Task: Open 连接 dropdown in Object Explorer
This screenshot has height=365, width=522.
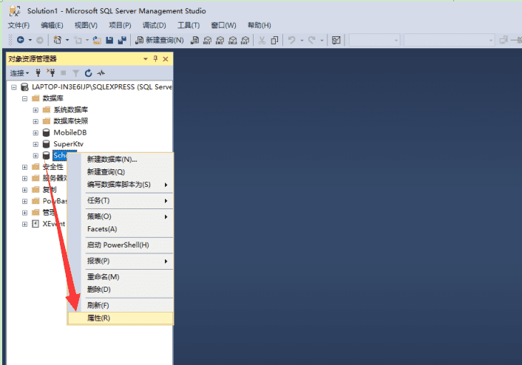Action: (x=19, y=73)
